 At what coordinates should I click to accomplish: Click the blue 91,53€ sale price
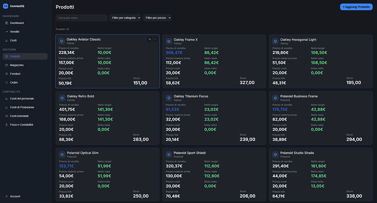(172, 109)
